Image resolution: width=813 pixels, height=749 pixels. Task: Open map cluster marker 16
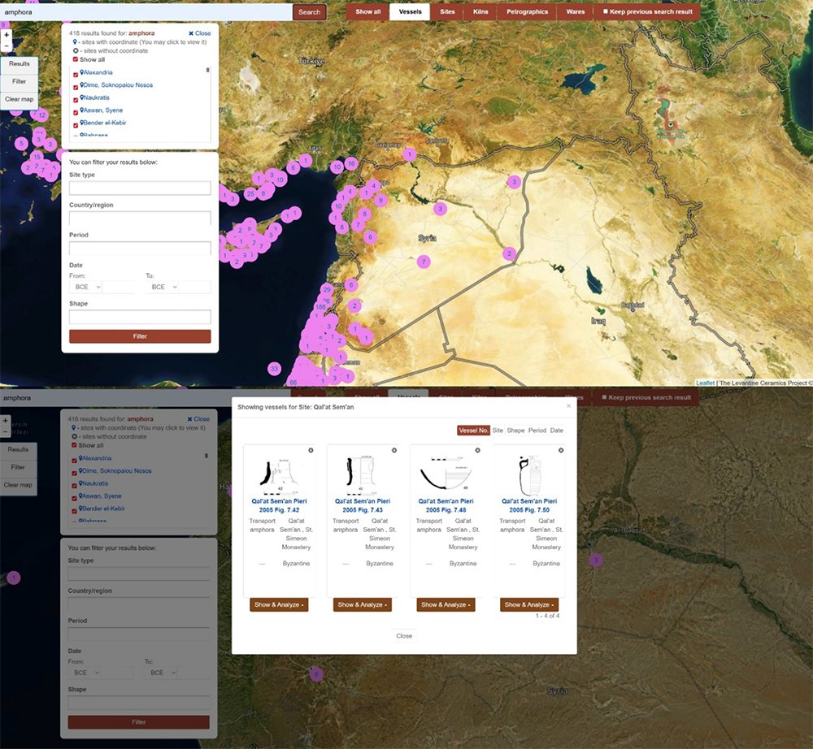[x=351, y=163]
